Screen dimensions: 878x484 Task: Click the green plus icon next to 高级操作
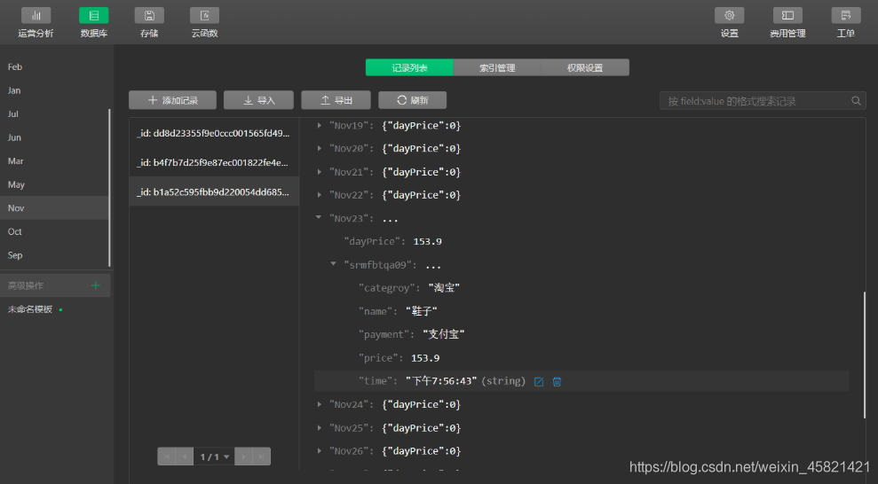tap(95, 285)
